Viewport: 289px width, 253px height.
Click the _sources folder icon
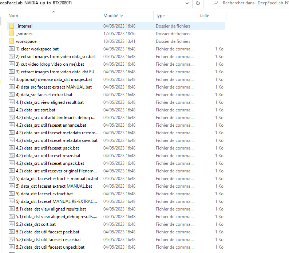click(x=12, y=34)
